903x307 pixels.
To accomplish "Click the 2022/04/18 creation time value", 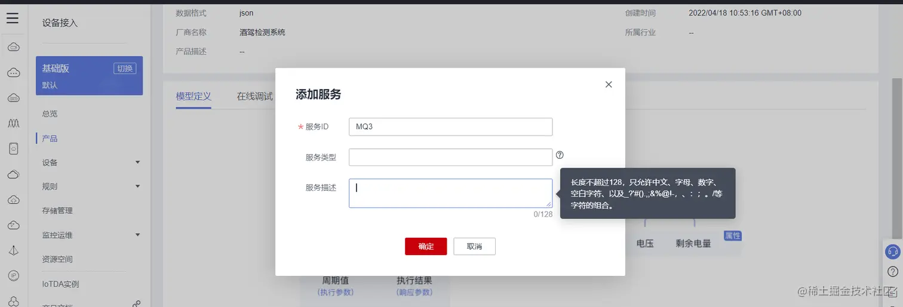I will coord(745,13).
